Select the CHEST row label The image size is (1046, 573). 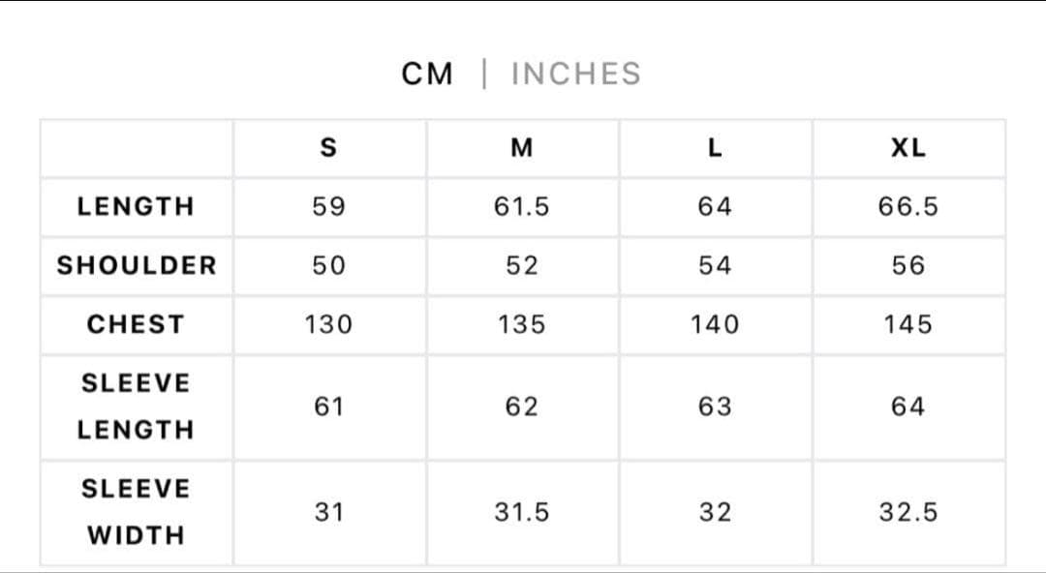(136, 324)
